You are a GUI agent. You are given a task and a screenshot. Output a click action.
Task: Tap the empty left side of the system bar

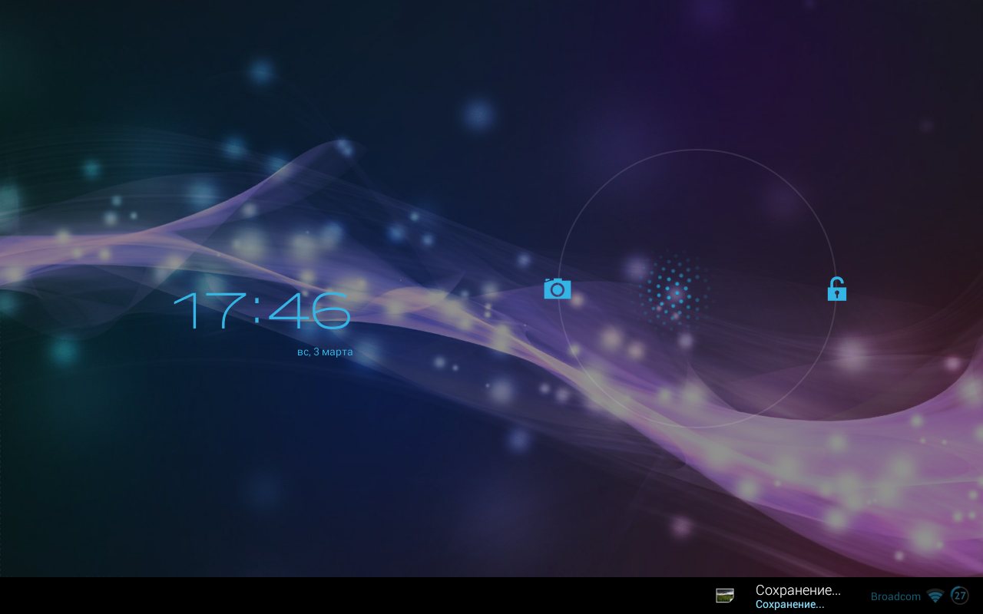230,596
